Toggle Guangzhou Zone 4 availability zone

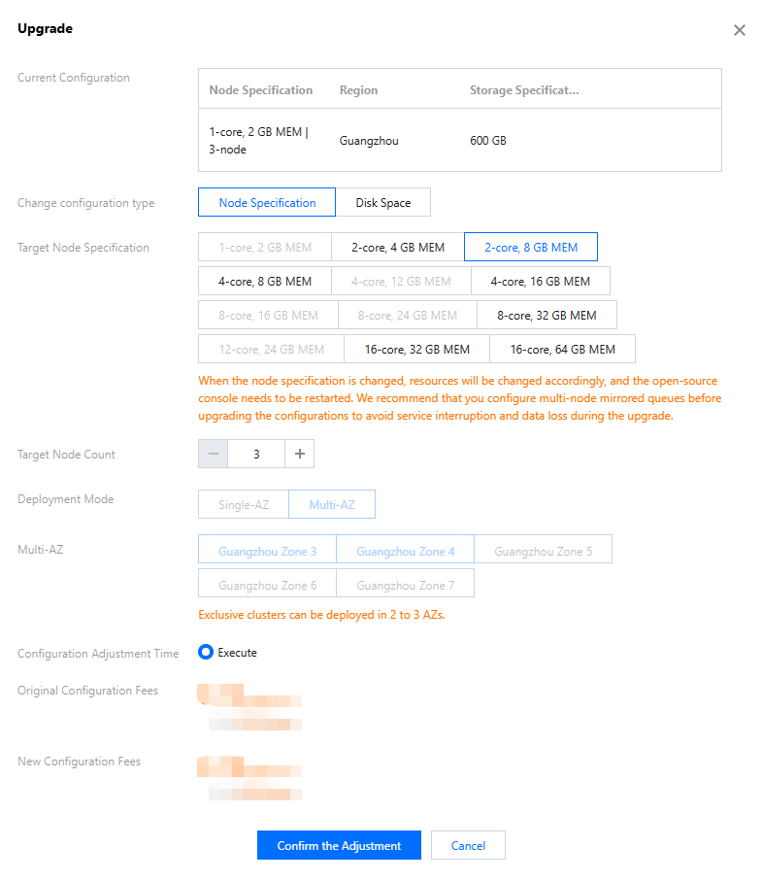coord(405,552)
